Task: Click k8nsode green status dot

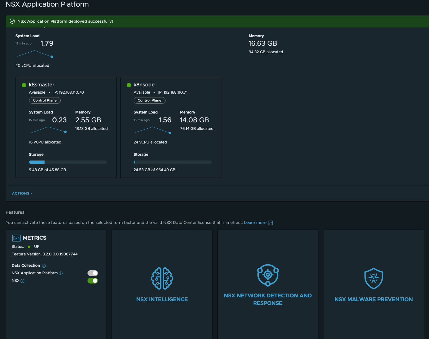Action: click(x=129, y=85)
